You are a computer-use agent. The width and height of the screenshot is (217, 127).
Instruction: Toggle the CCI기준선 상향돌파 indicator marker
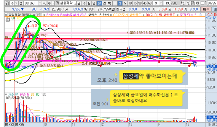click(x=111, y=14)
